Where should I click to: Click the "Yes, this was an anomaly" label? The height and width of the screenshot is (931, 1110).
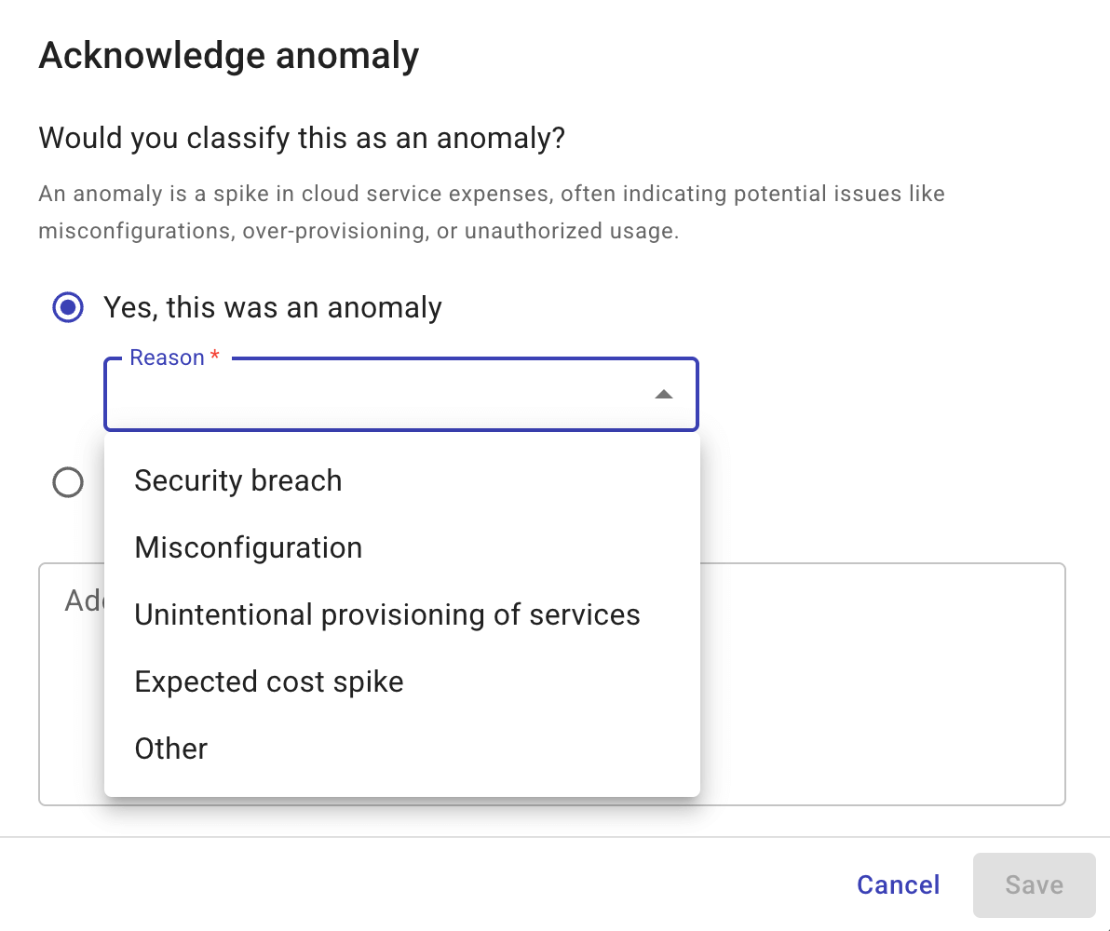(272, 307)
